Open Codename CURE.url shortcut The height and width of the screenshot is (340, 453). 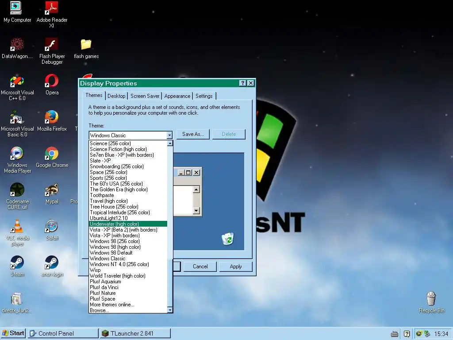coord(17,196)
